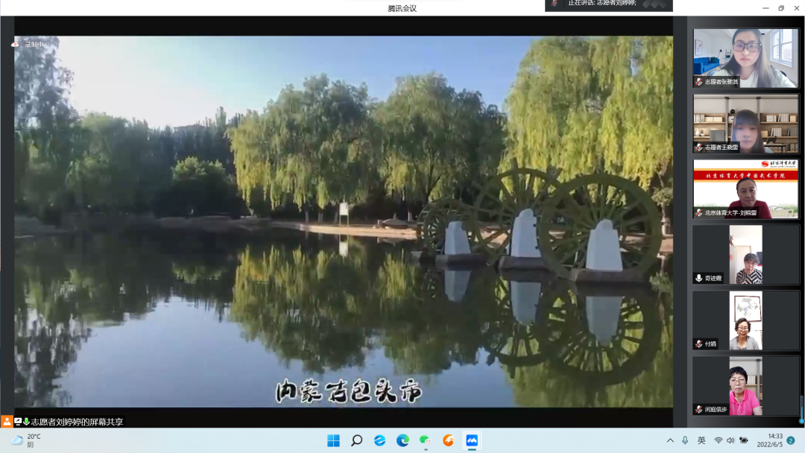
Task: Open the notification count badge
Action: coord(791,440)
